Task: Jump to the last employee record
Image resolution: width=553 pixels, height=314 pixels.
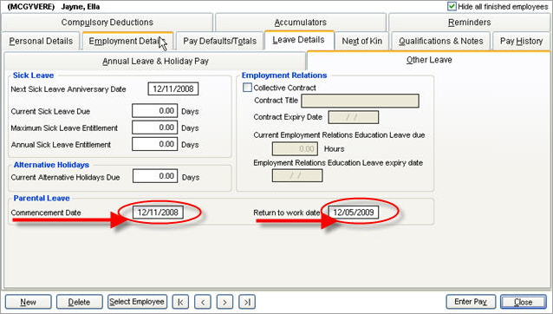Action: 247,302
